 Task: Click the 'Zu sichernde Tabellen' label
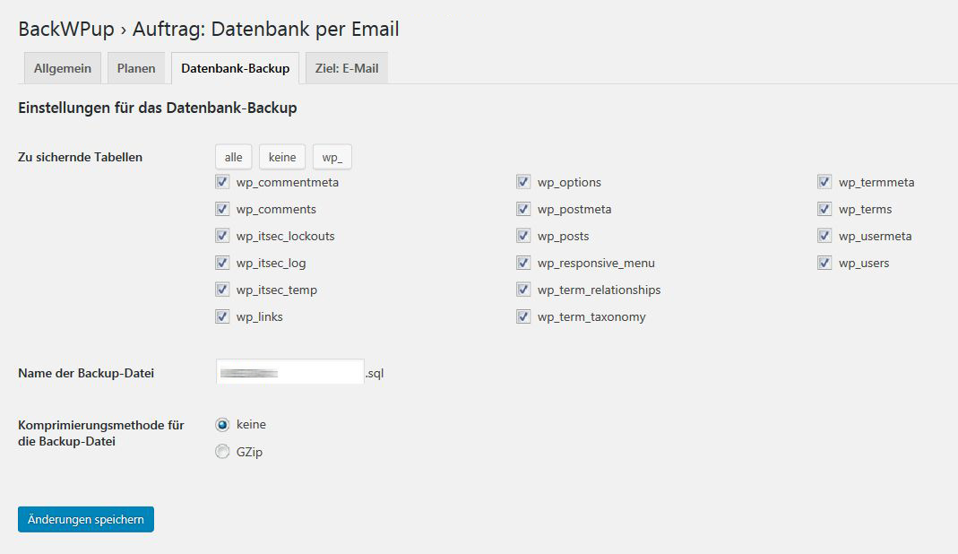pos(80,157)
